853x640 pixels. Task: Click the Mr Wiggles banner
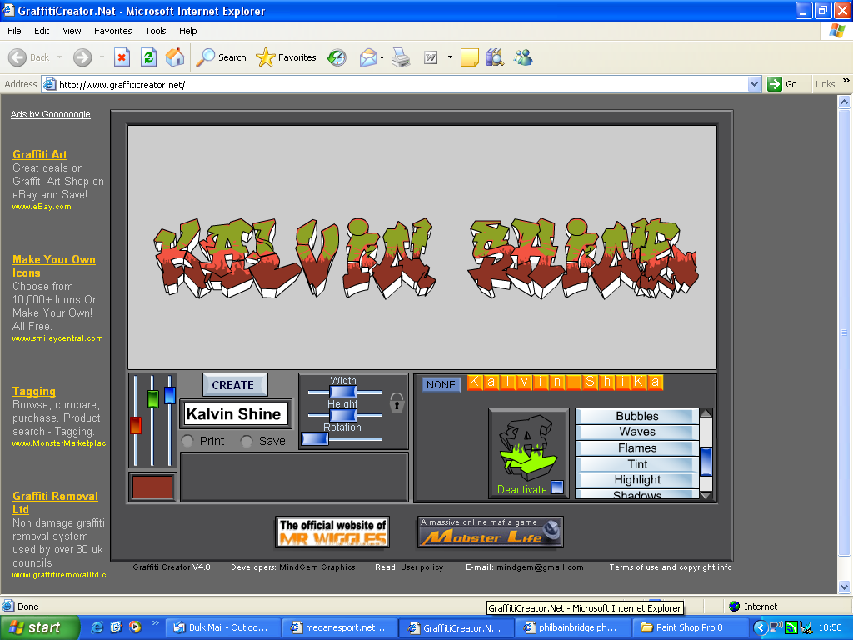(332, 532)
